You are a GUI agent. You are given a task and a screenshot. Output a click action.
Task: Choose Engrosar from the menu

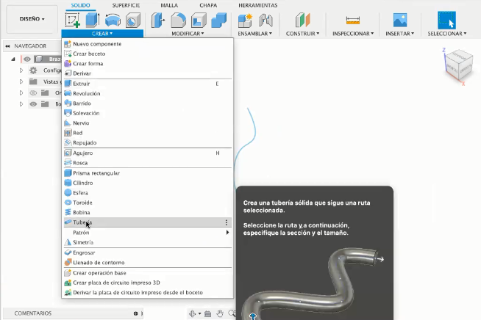pos(148,252)
